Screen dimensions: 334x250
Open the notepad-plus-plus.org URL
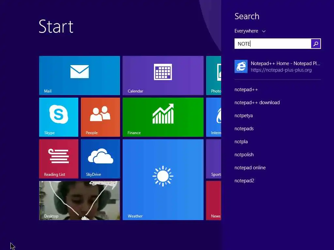281,70
